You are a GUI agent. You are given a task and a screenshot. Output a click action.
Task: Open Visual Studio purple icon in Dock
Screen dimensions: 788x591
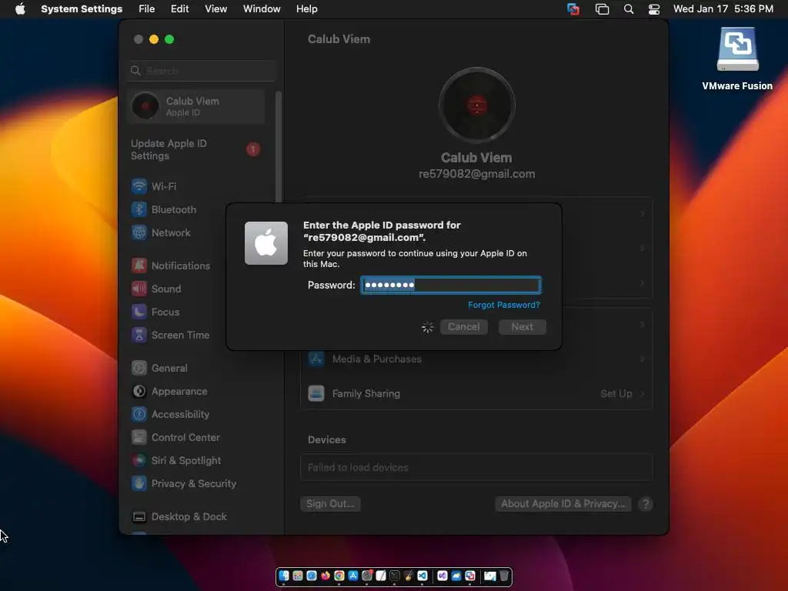point(442,576)
